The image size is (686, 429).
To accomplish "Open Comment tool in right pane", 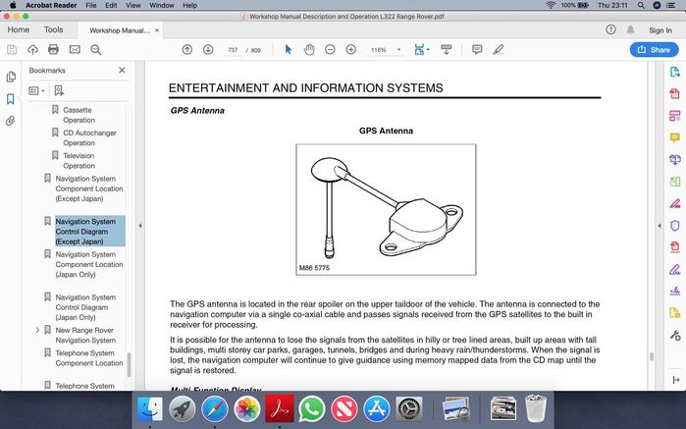I will click(x=674, y=137).
